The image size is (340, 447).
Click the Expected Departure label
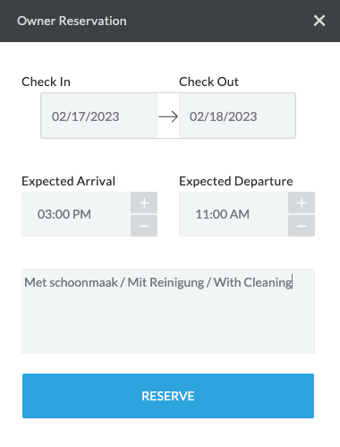click(236, 181)
